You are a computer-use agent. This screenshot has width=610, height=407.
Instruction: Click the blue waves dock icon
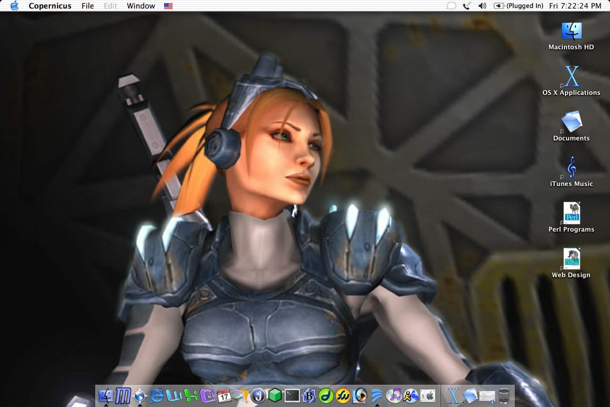[x=376, y=396]
